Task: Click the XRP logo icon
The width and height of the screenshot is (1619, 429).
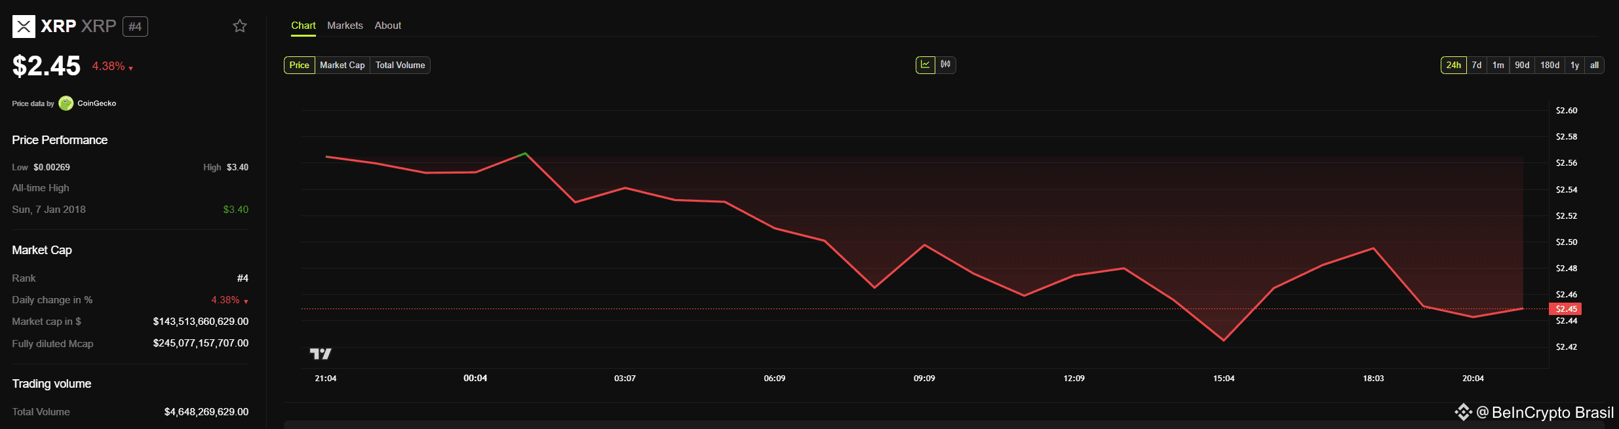Action: coord(24,26)
